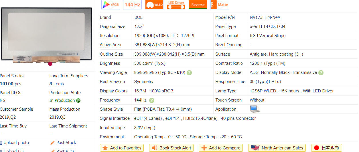359x152 pixels.
Task: Click model number NV173FHM-N4A
Action: click(265, 17)
